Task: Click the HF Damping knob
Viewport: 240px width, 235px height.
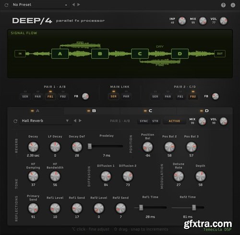Action: tap(33, 176)
